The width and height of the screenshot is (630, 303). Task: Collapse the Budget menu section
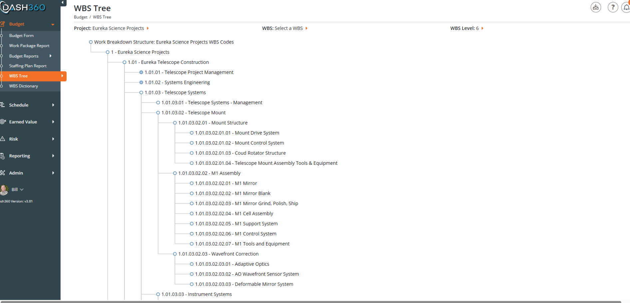[x=53, y=24]
